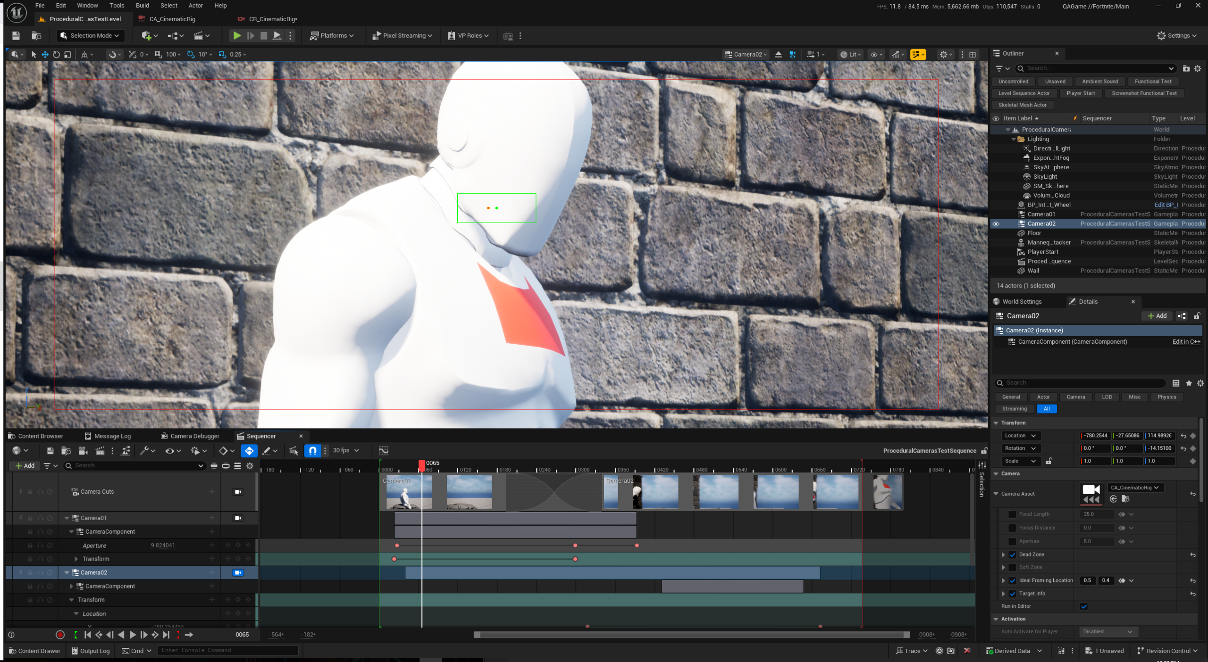Open the Selection Mode dropdown
The image size is (1208, 662).
(90, 36)
